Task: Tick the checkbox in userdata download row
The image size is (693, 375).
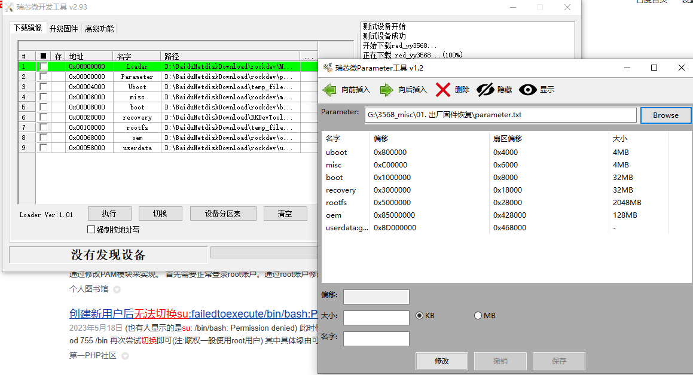Action: tap(43, 148)
